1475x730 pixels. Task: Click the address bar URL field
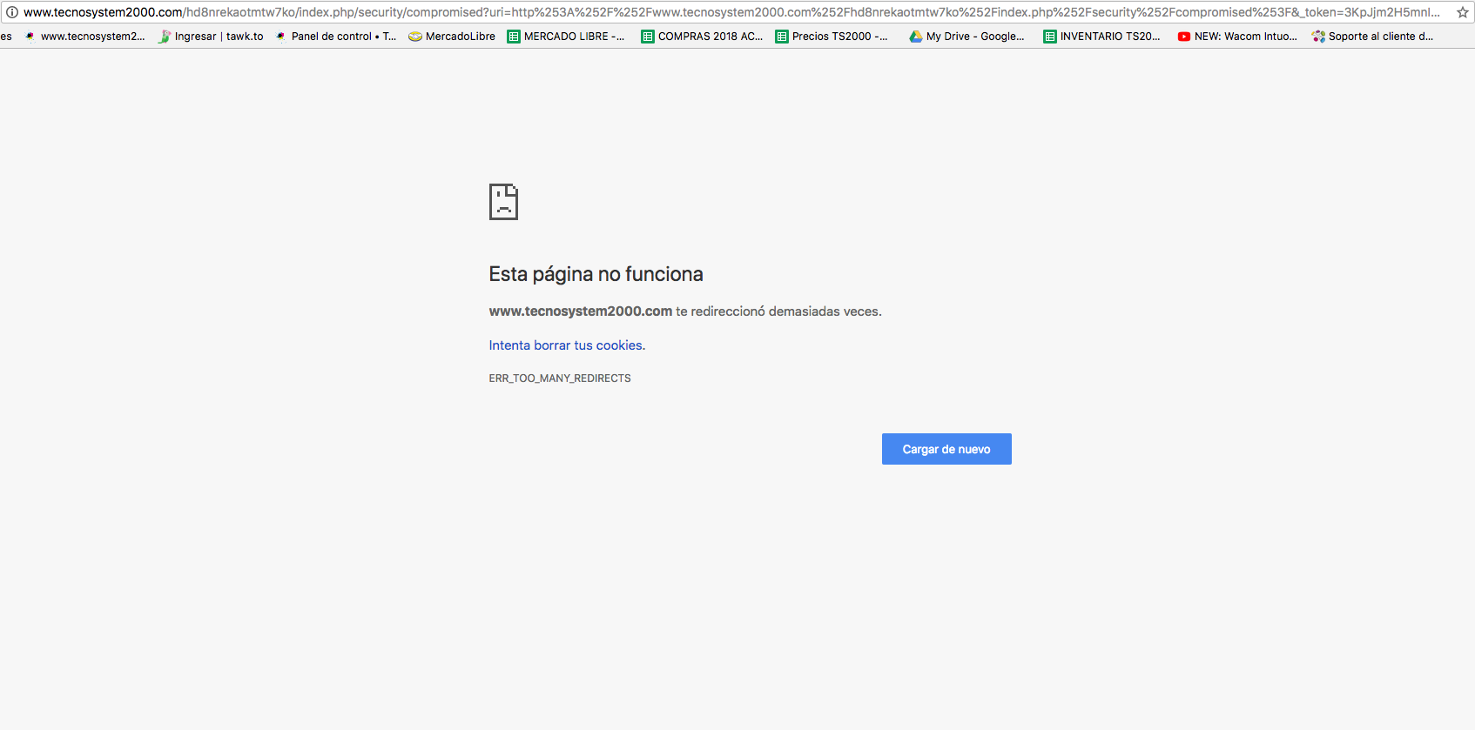click(x=731, y=12)
